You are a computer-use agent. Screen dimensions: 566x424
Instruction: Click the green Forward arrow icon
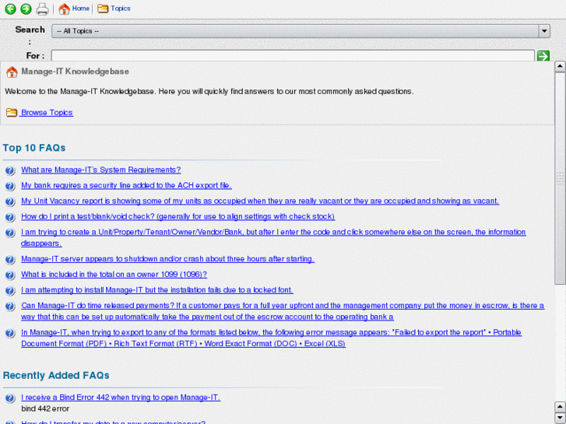tap(26, 9)
